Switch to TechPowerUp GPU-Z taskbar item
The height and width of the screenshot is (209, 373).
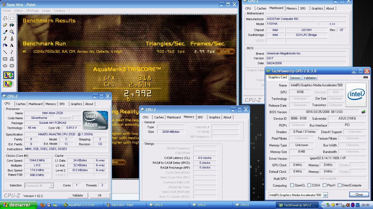pyautogui.click(x=298, y=205)
